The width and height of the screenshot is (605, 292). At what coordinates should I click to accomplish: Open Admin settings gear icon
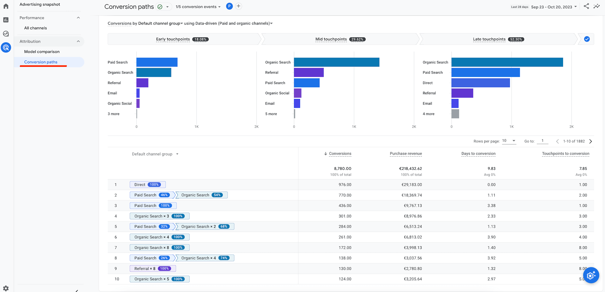point(6,288)
